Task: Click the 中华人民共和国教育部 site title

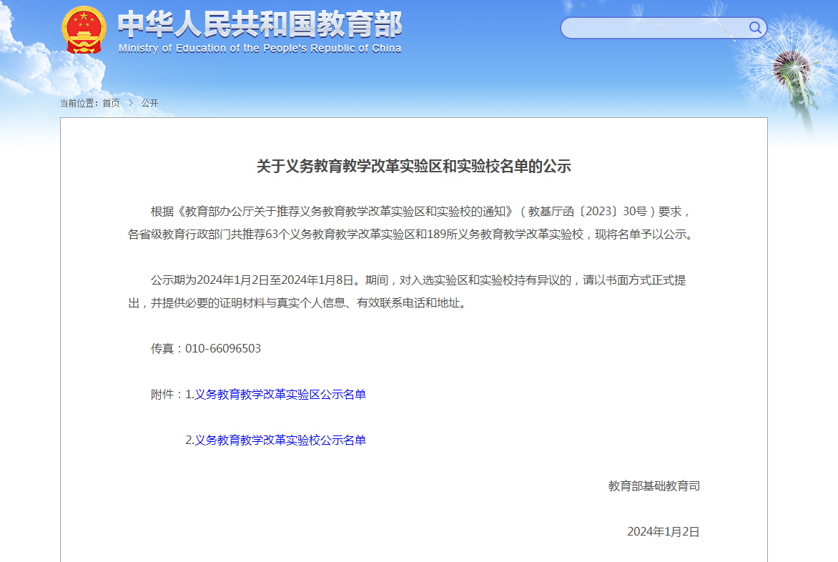Action: click(x=260, y=24)
